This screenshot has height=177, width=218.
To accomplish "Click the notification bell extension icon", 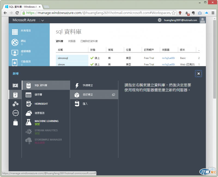I will 187,13.
